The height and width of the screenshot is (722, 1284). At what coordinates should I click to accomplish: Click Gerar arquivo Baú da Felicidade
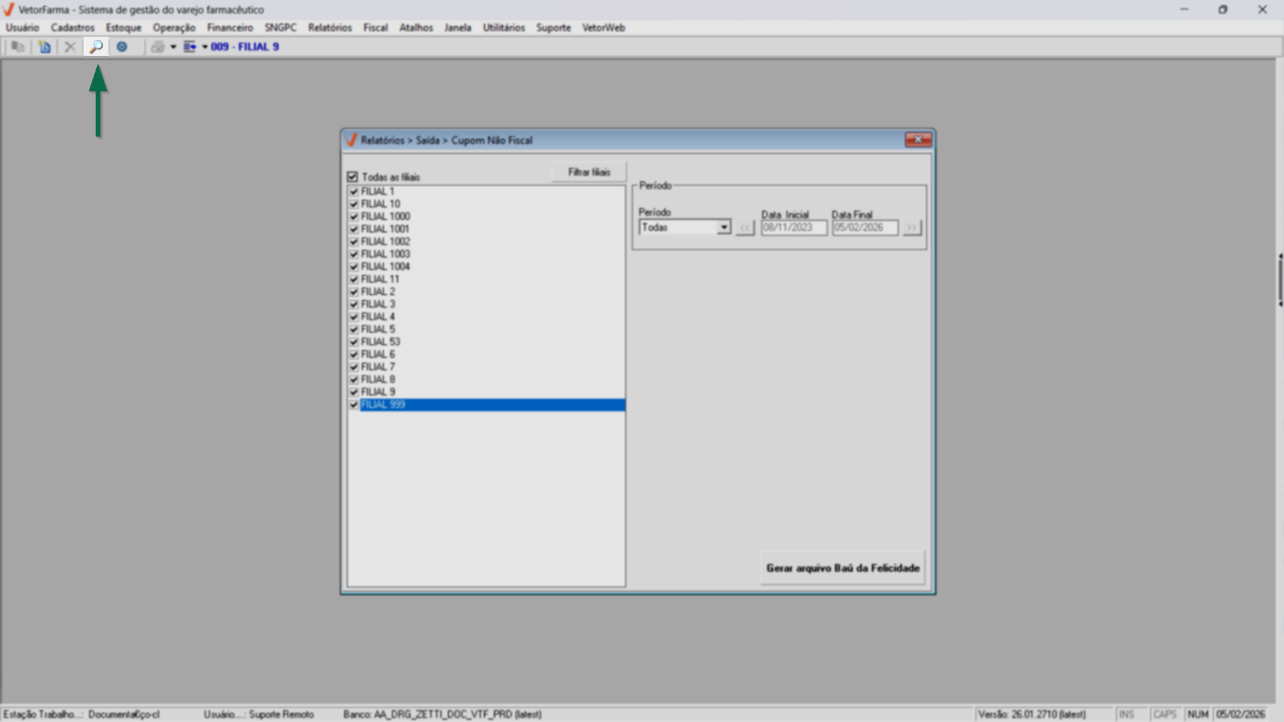point(843,568)
